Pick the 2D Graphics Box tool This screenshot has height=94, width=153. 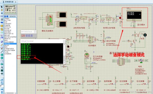click(2, 55)
